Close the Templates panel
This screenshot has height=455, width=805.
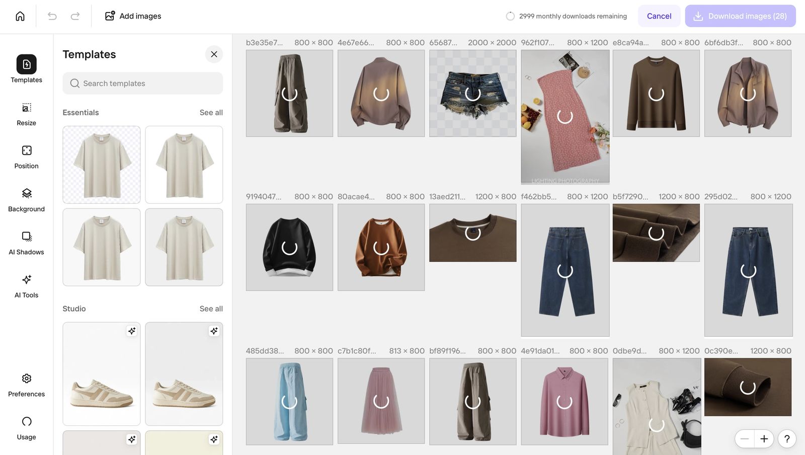pos(214,54)
